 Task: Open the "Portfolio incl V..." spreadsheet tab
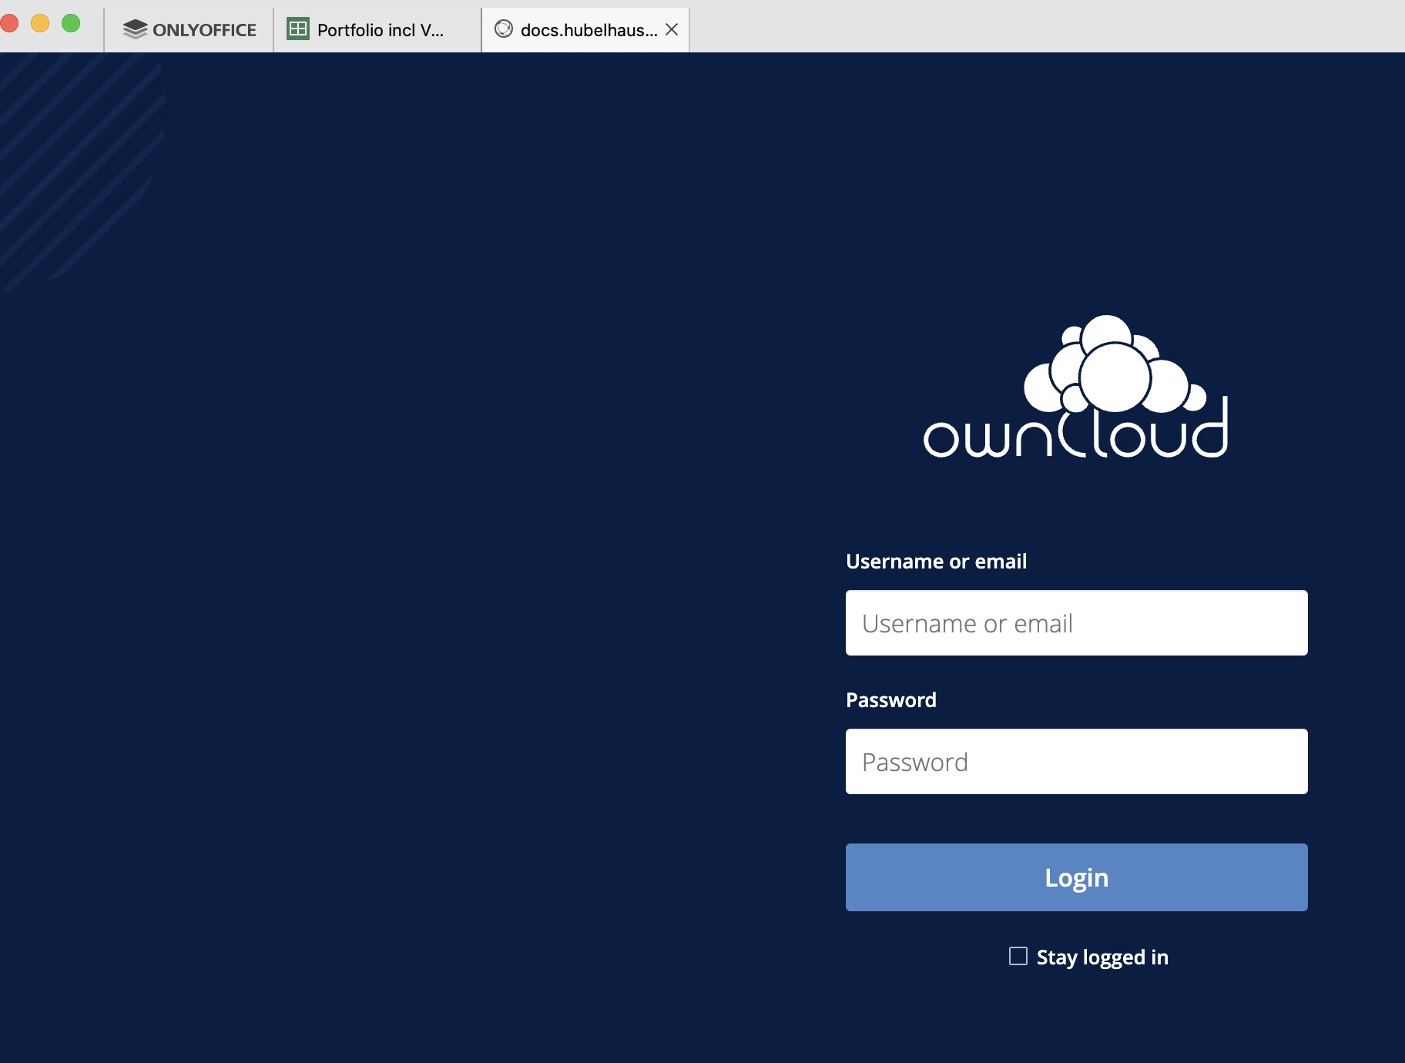380,29
